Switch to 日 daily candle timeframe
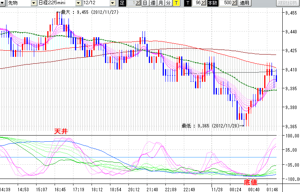The width and height of the screenshot is (300, 192). (x=145, y=3)
